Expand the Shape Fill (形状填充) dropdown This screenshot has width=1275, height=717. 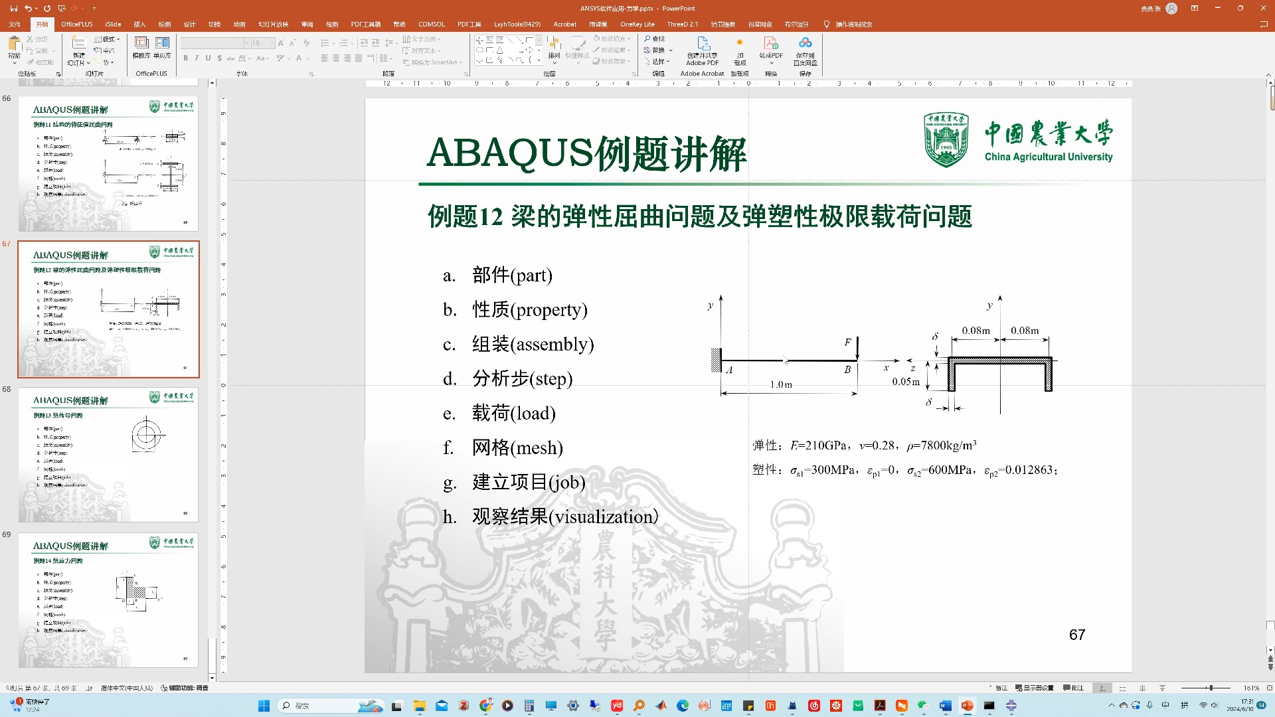[612, 39]
